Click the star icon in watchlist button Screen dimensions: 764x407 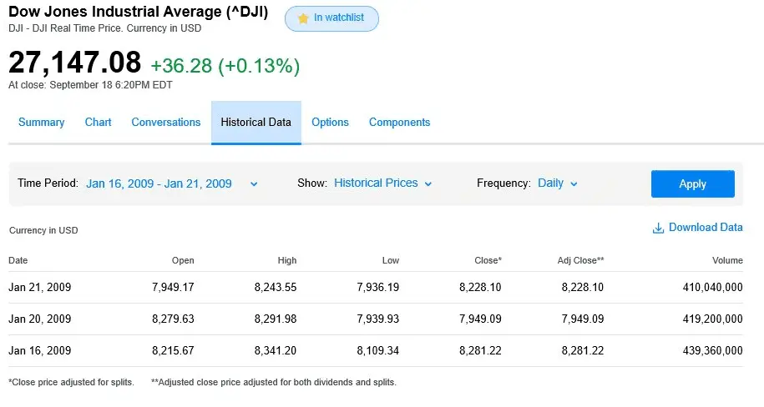click(303, 18)
